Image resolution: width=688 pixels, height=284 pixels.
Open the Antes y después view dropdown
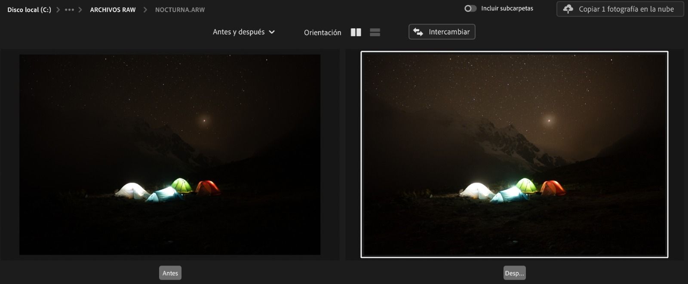click(239, 32)
